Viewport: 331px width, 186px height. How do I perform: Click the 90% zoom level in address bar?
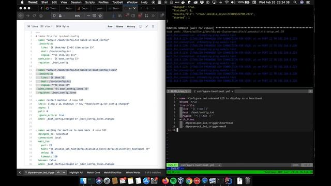[x=77, y=16]
